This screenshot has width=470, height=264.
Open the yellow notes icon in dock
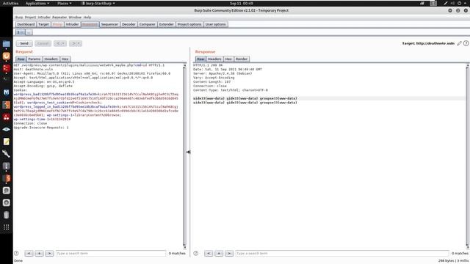click(7, 142)
